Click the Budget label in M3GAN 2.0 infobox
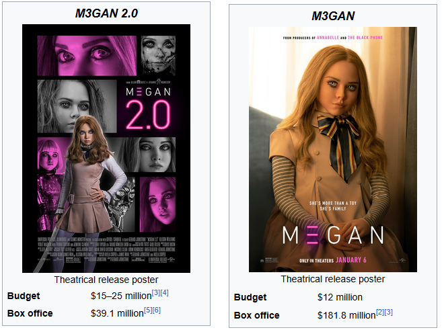 [x=24, y=296]
